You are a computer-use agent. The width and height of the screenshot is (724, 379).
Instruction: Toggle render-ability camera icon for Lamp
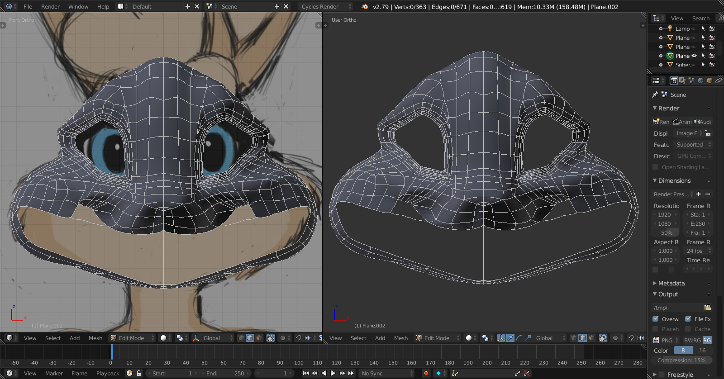click(712, 28)
